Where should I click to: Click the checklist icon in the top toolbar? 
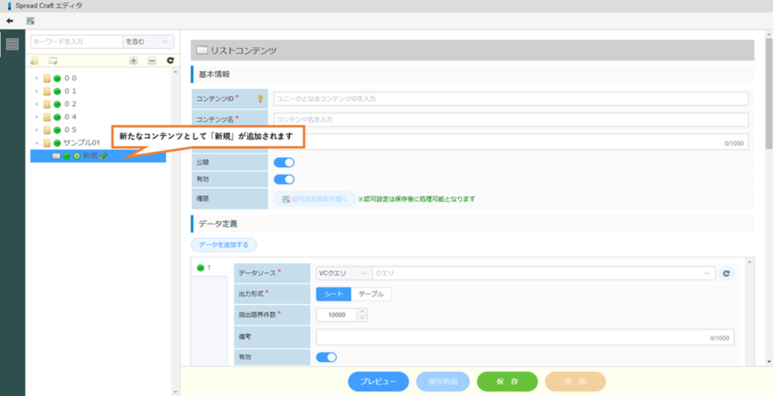[x=30, y=21]
